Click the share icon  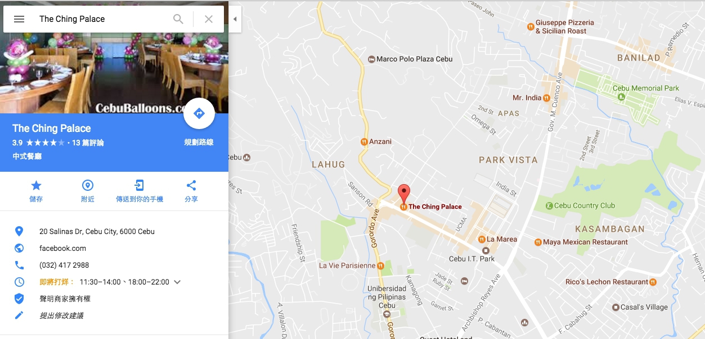pos(191,185)
